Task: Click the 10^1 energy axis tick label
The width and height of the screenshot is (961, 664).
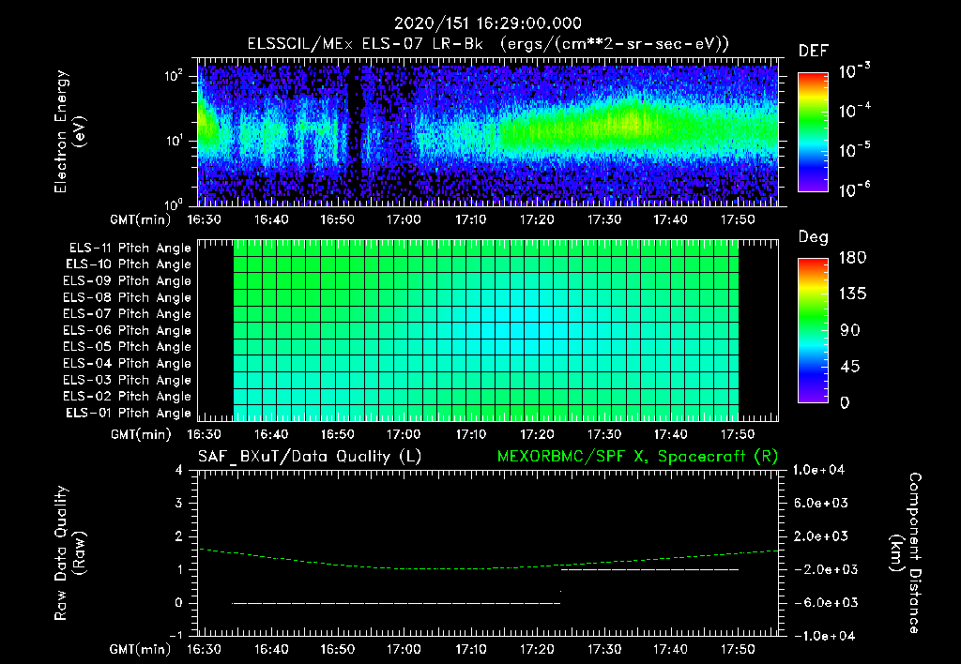Action: [174, 141]
